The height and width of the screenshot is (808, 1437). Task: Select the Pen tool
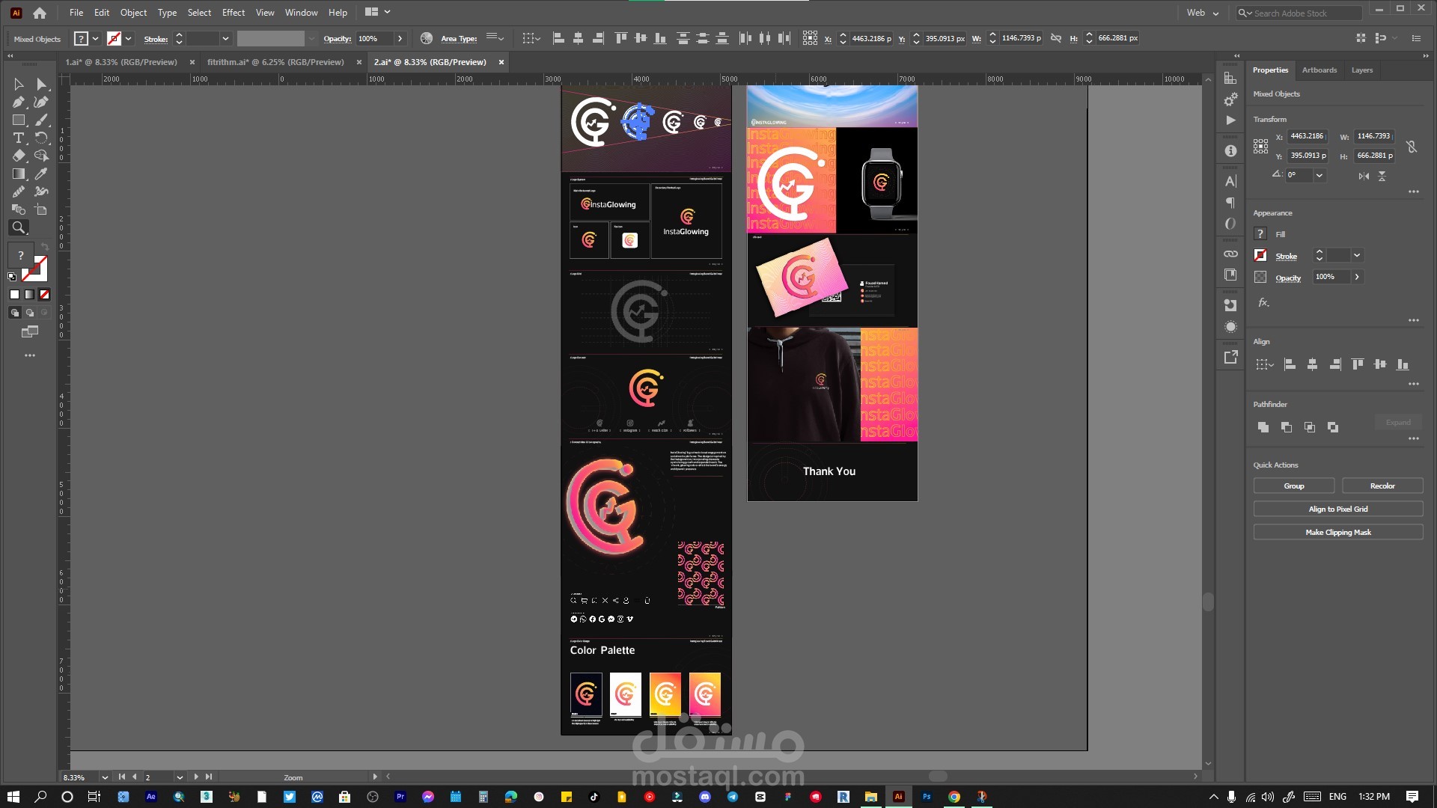click(x=18, y=102)
